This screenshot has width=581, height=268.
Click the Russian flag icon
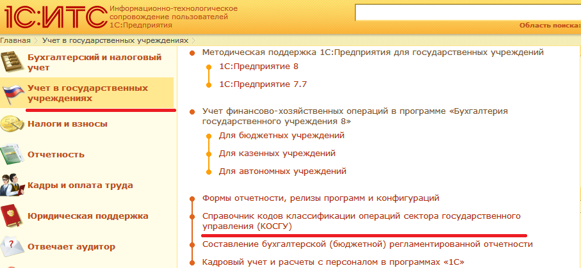[x=13, y=95]
